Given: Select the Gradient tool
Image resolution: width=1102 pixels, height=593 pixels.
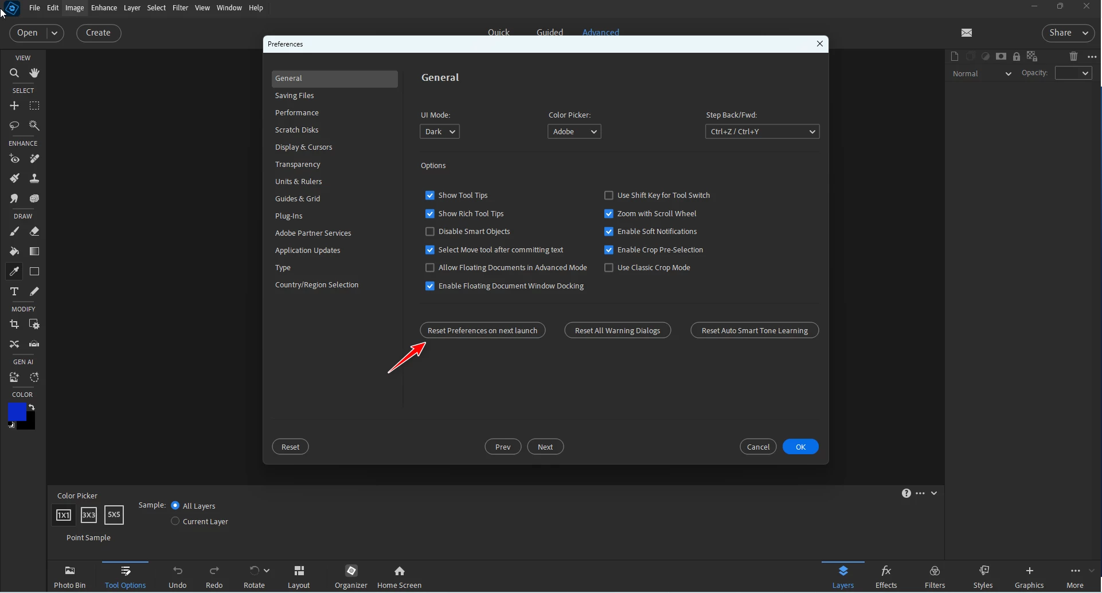Looking at the screenshot, I should coord(34,251).
